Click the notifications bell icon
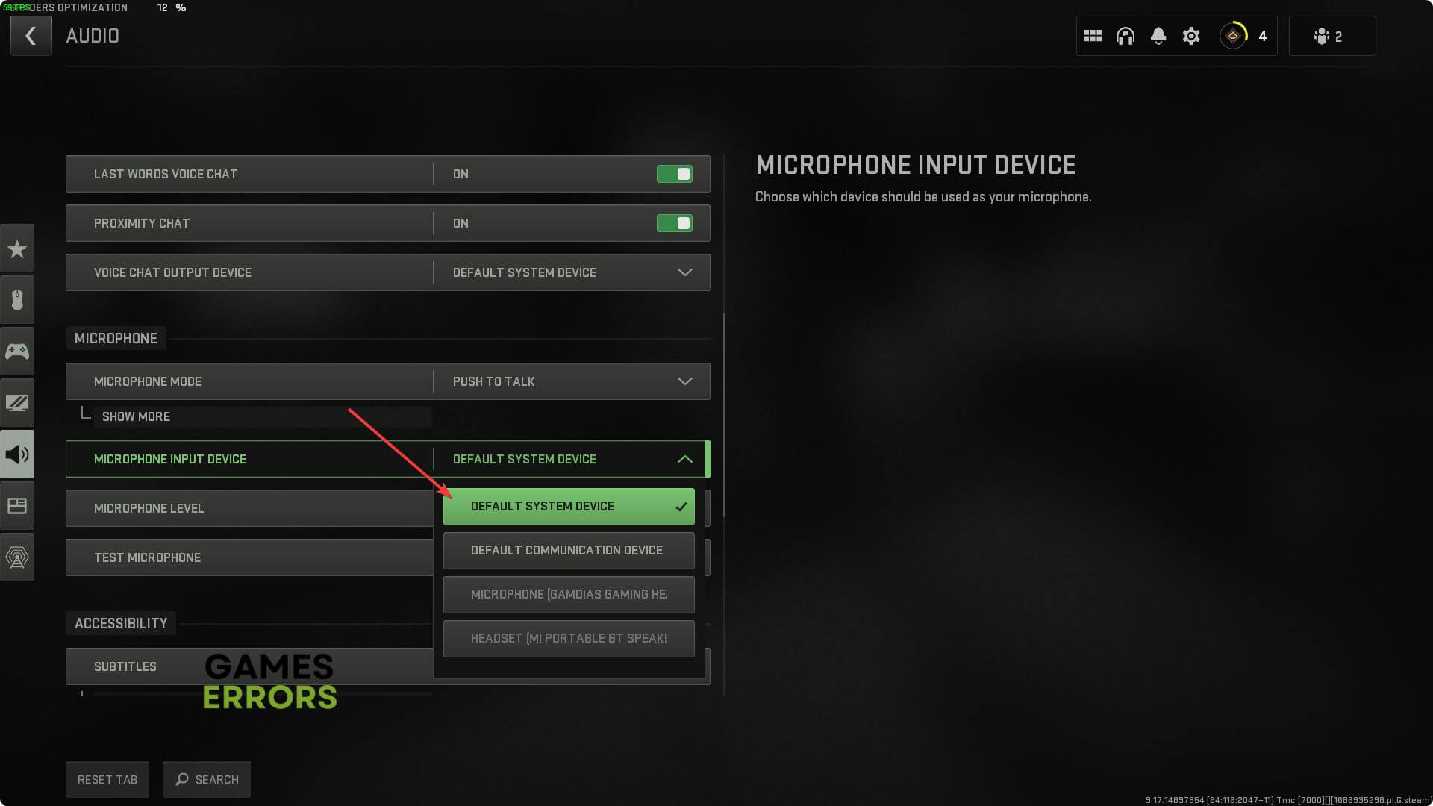 tap(1158, 36)
